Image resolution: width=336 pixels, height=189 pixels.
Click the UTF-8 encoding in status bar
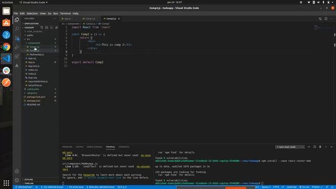(x=276, y=187)
